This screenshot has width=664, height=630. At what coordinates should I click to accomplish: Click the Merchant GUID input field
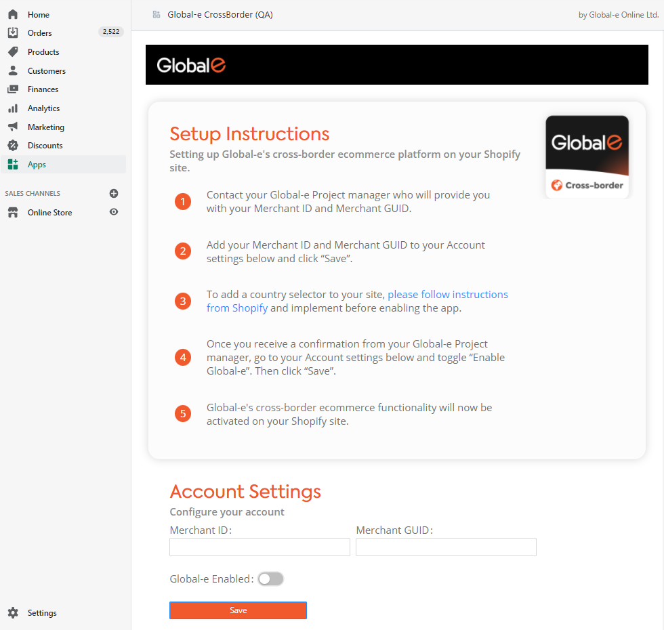pos(446,547)
